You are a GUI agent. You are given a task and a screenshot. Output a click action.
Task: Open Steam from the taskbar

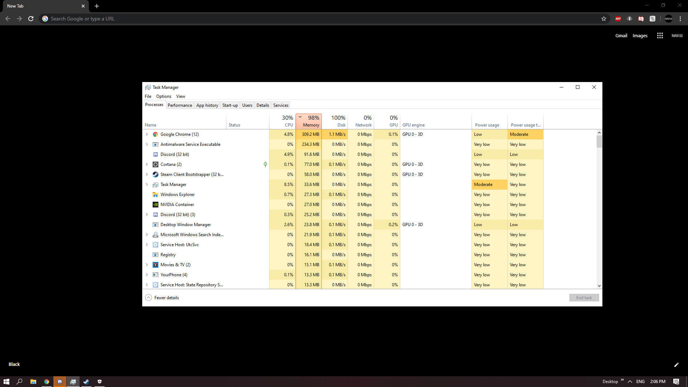coord(86,381)
